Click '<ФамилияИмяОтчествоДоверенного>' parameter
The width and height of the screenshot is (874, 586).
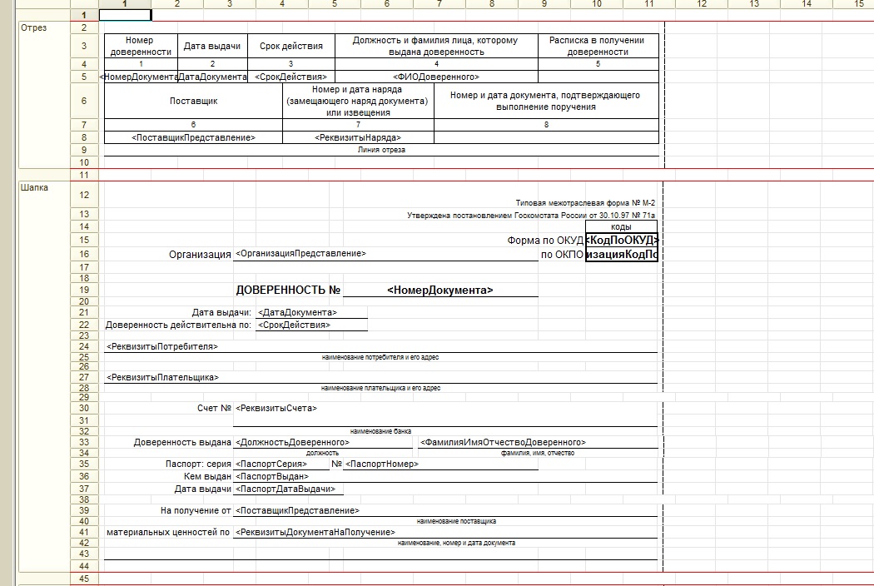pyautogui.click(x=504, y=442)
